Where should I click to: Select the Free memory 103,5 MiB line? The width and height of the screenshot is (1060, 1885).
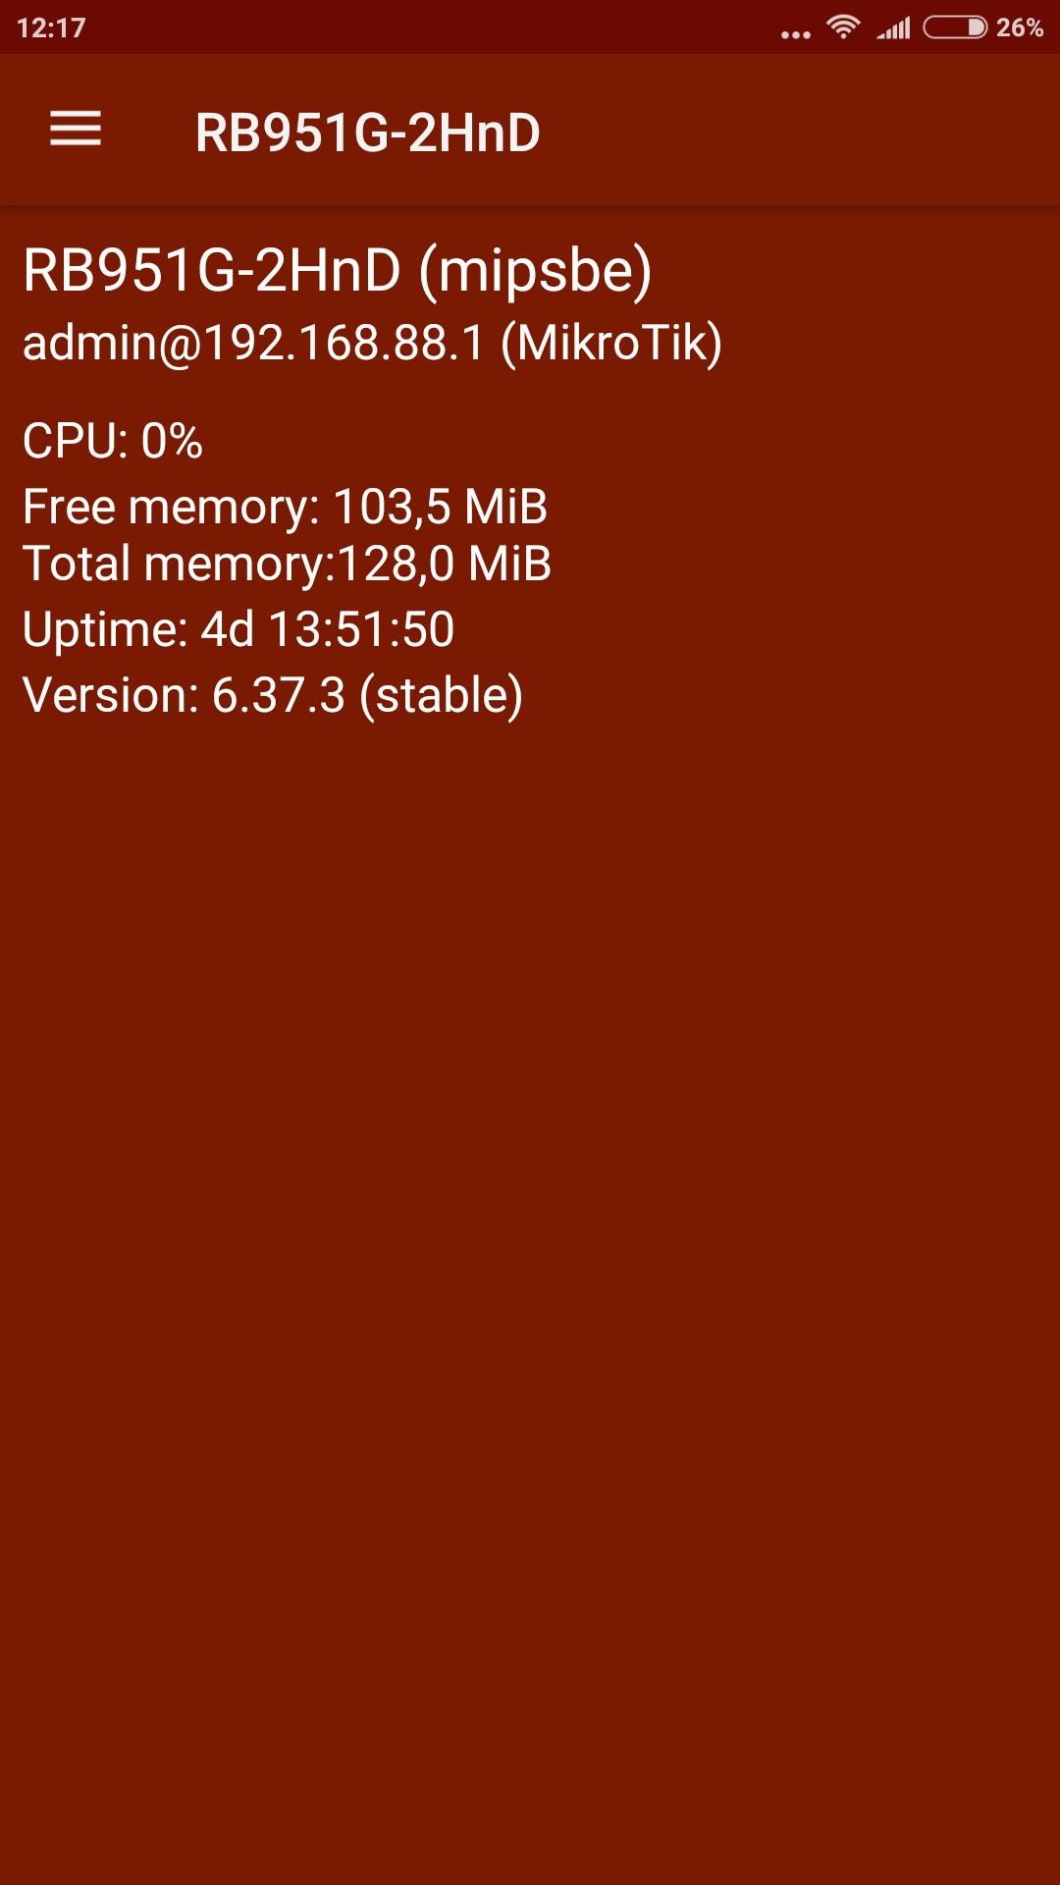285,508
